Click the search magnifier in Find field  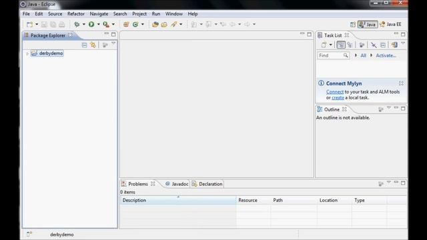click(x=346, y=55)
